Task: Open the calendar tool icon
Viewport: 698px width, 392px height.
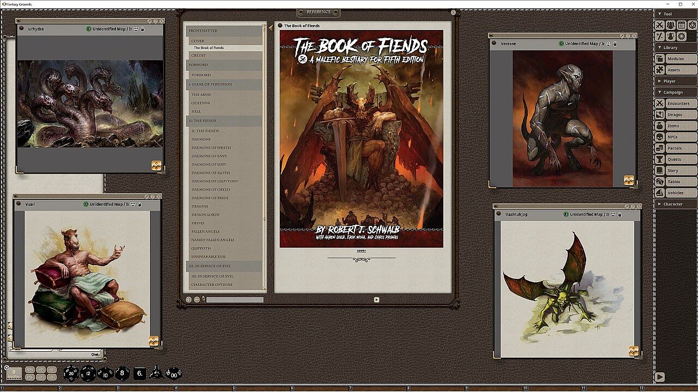Action: point(681,25)
